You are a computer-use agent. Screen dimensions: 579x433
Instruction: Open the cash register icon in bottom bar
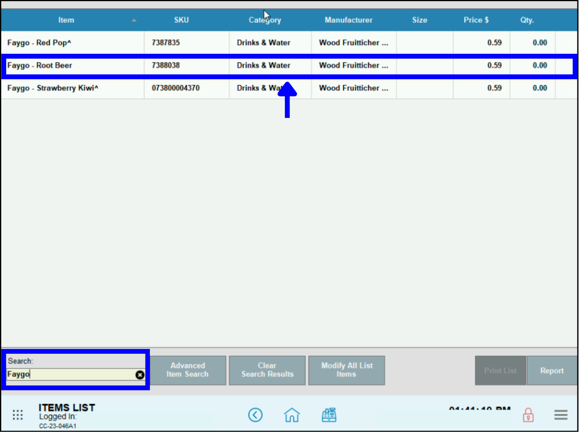tap(329, 415)
